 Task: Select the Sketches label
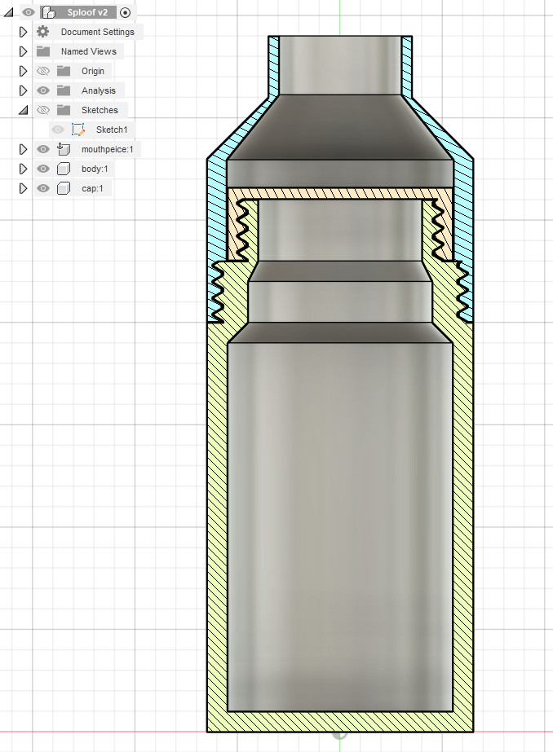tap(100, 110)
